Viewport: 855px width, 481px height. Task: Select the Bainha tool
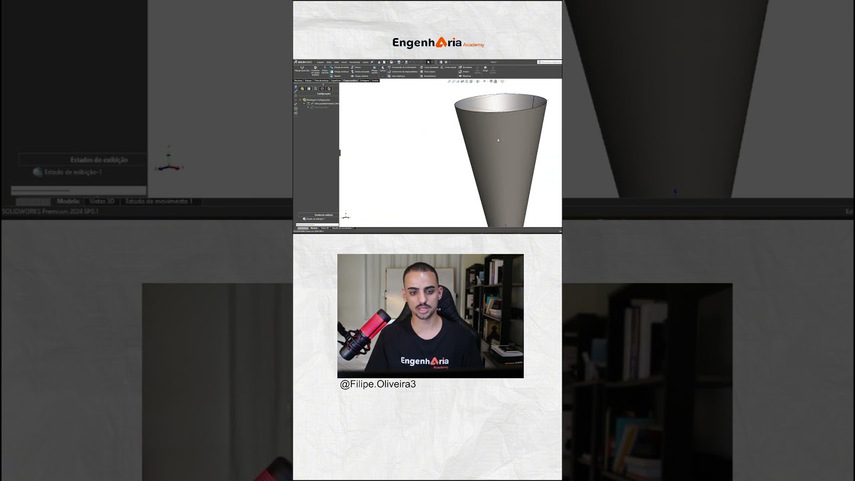pos(335,76)
